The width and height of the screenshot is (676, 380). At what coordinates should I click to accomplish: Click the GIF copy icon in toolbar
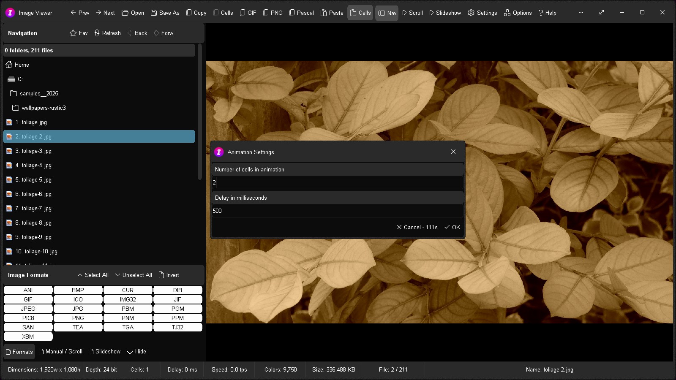tap(248, 13)
